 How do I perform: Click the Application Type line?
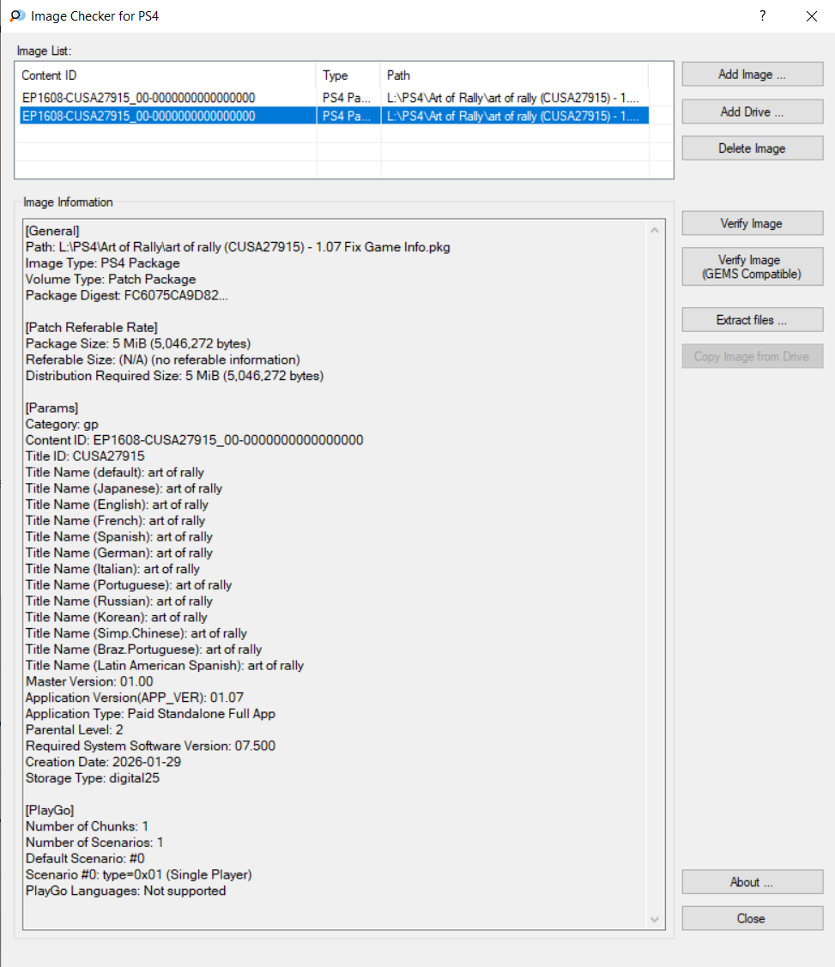coord(150,713)
